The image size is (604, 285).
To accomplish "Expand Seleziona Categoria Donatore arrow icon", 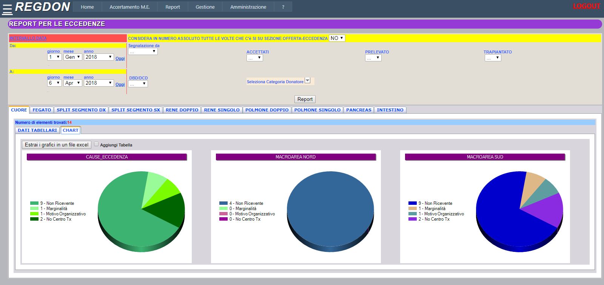I will 307,81.
